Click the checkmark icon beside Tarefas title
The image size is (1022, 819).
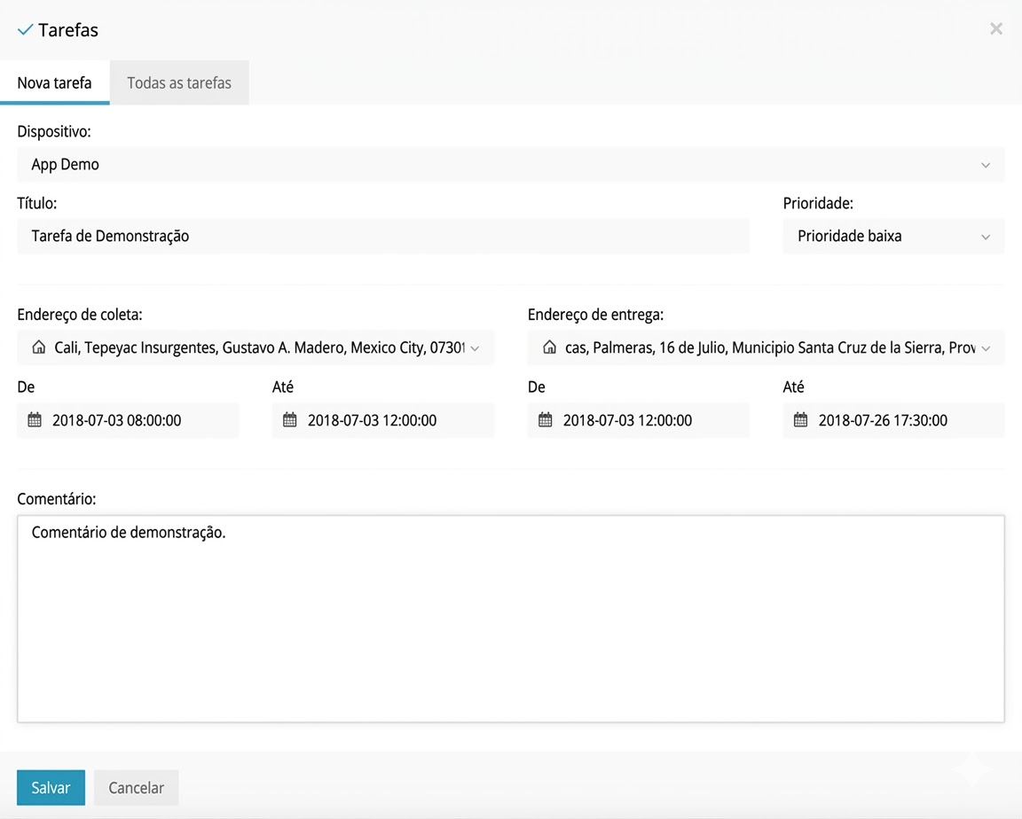pyautogui.click(x=25, y=30)
